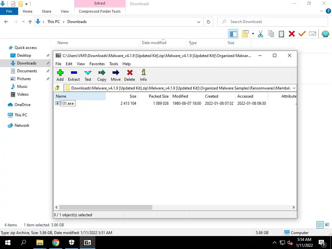This screenshot has width=332, height=249.
Task: Go back in File Explorer
Action: point(6,22)
